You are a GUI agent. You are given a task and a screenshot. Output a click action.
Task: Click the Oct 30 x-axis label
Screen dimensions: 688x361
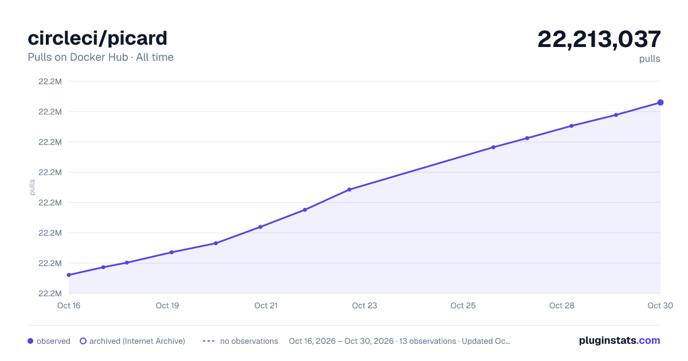pyautogui.click(x=660, y=305)
